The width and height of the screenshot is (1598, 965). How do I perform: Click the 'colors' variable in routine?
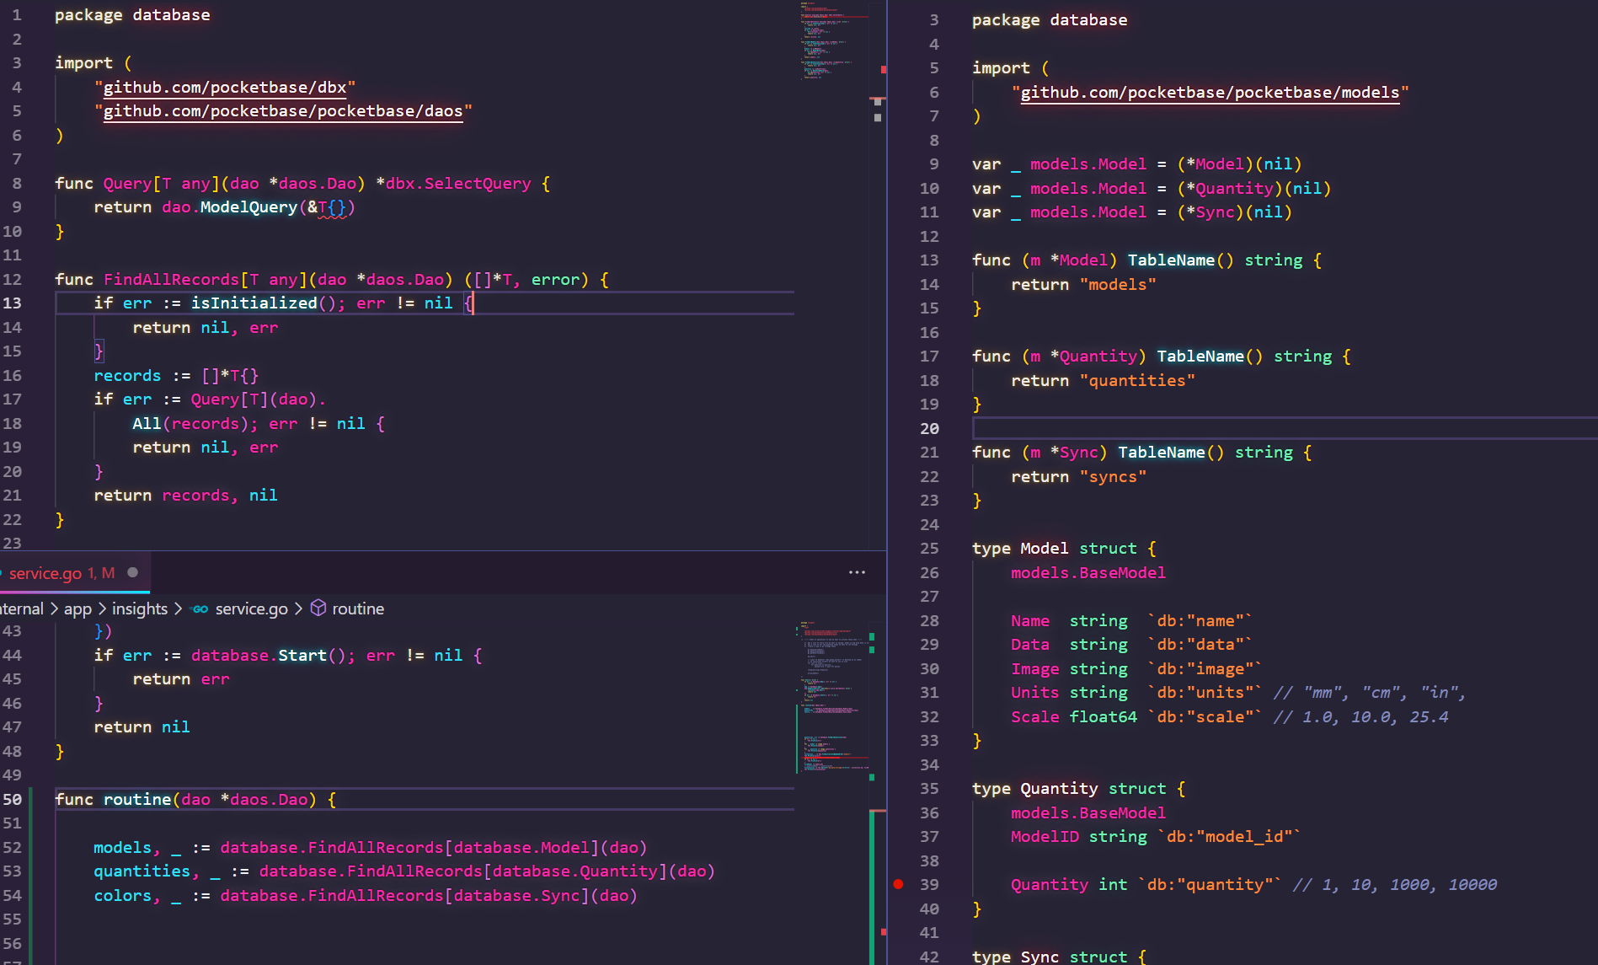click(122, 896)
